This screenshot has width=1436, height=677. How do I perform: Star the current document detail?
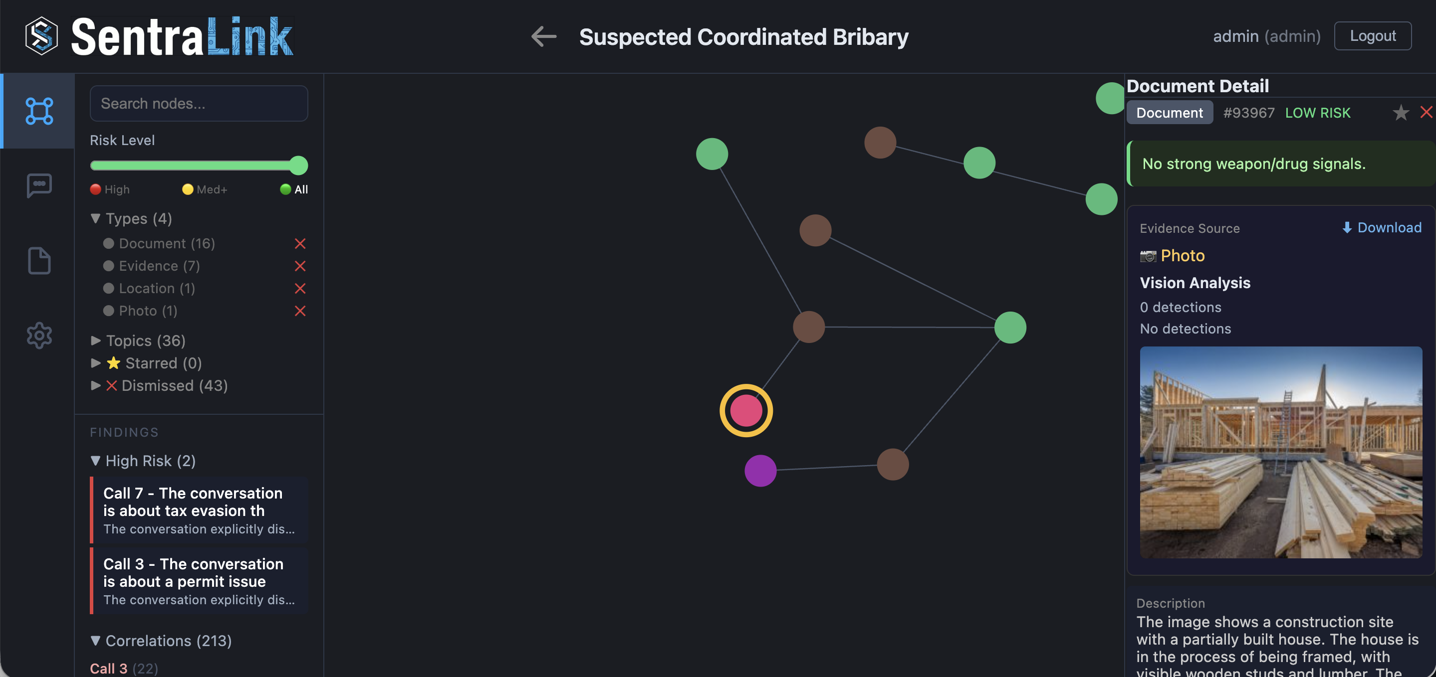[x=1400, y=113]
